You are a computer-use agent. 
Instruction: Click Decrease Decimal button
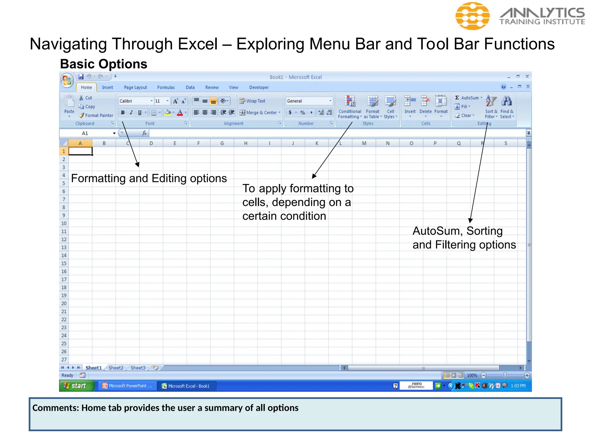point(329,112)
